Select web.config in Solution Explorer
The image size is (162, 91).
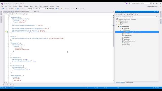[x=127, y=45]
